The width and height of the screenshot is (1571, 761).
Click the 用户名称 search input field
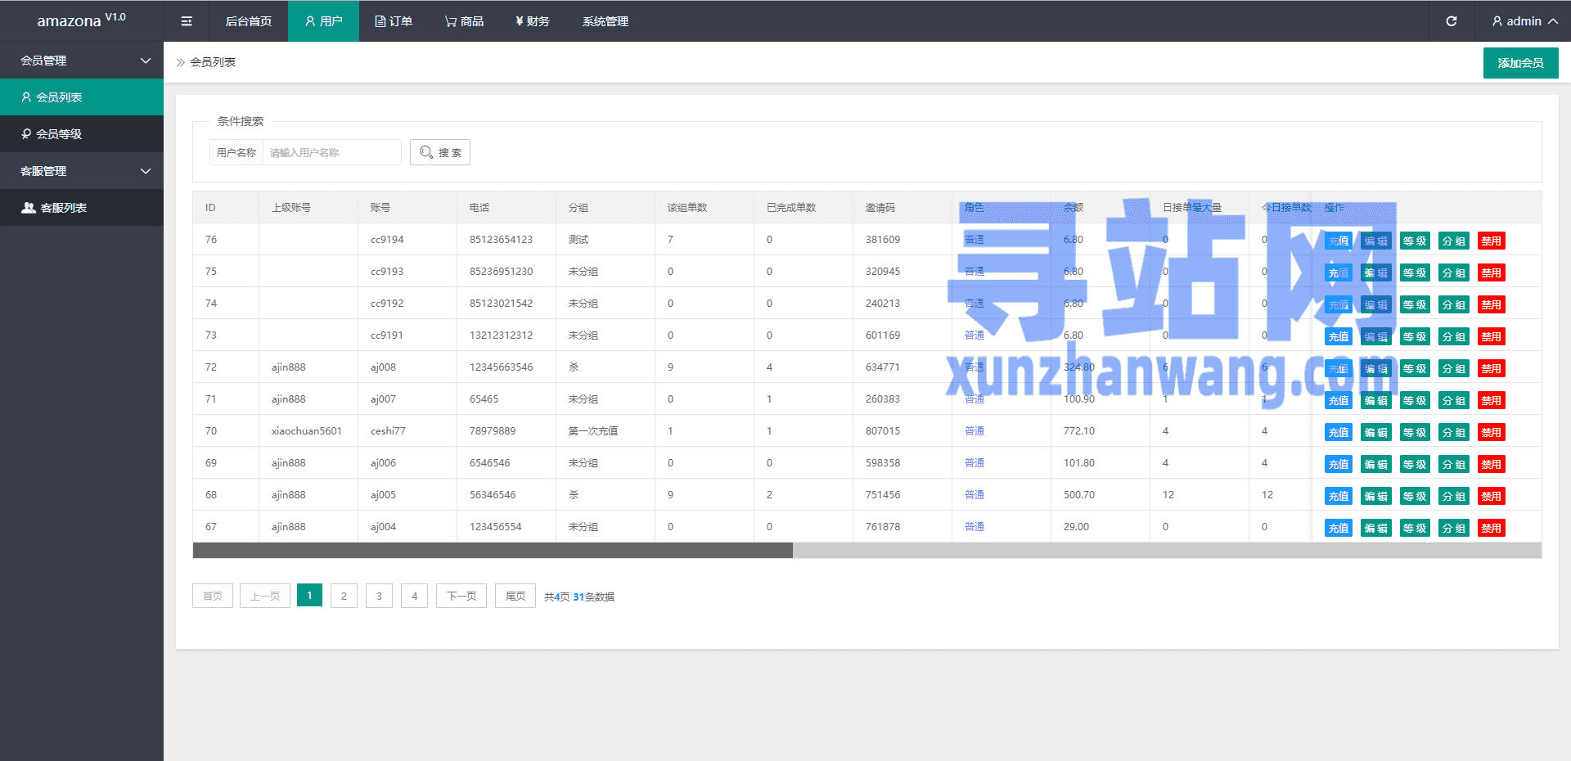coord(331,152)
